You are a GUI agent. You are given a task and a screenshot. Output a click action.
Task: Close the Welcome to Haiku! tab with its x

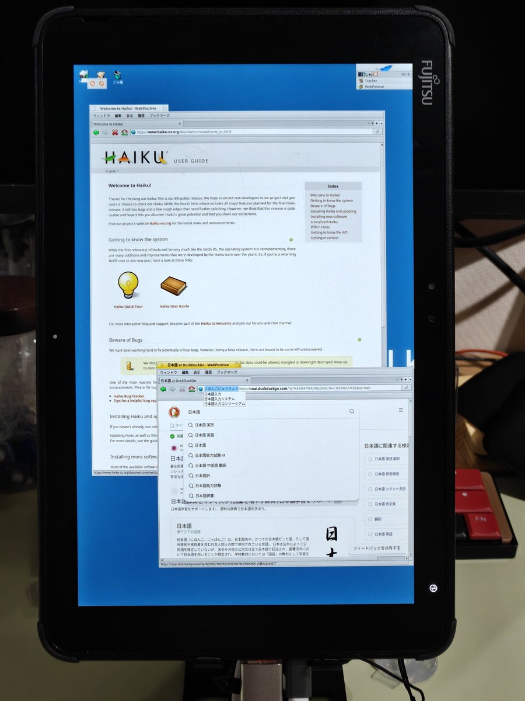[x=180, y=123]
